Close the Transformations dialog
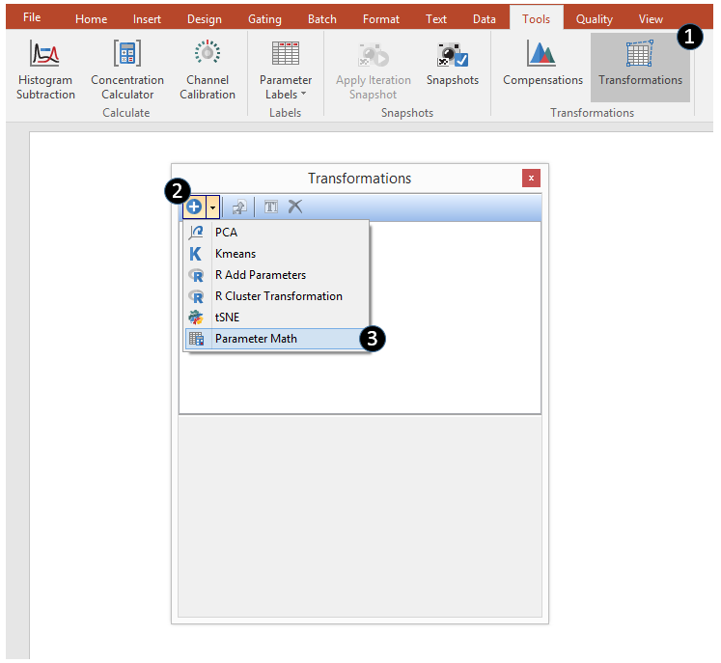 point(530,179)
